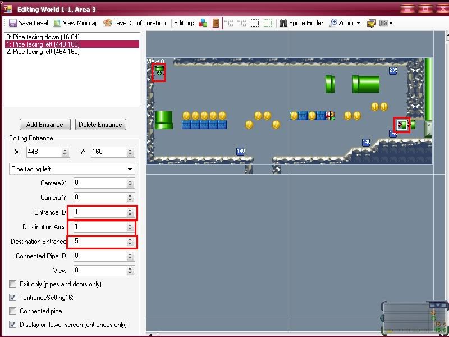Click the Destination Area input field
Viewport: 449px width, 337px height.
(100, 227)
